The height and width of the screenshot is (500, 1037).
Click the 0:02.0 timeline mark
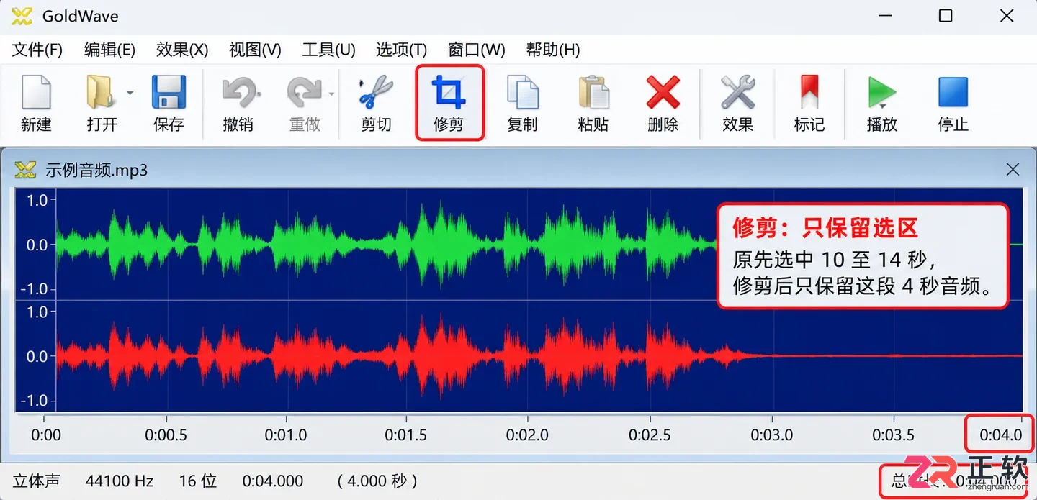pyautogui.click(x=527, y=435)
